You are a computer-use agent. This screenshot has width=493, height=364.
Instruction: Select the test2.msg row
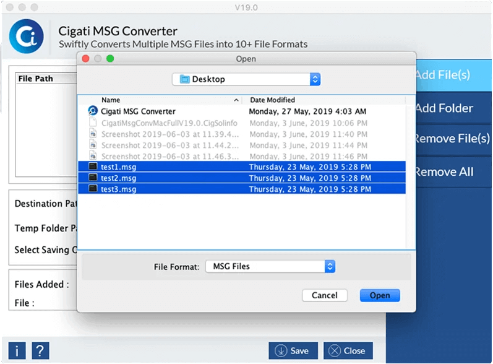[x=242, y=178]
